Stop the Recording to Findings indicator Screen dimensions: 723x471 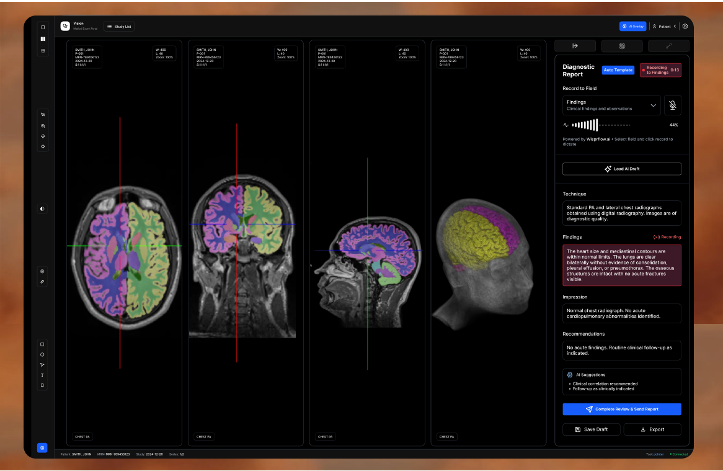660,70
